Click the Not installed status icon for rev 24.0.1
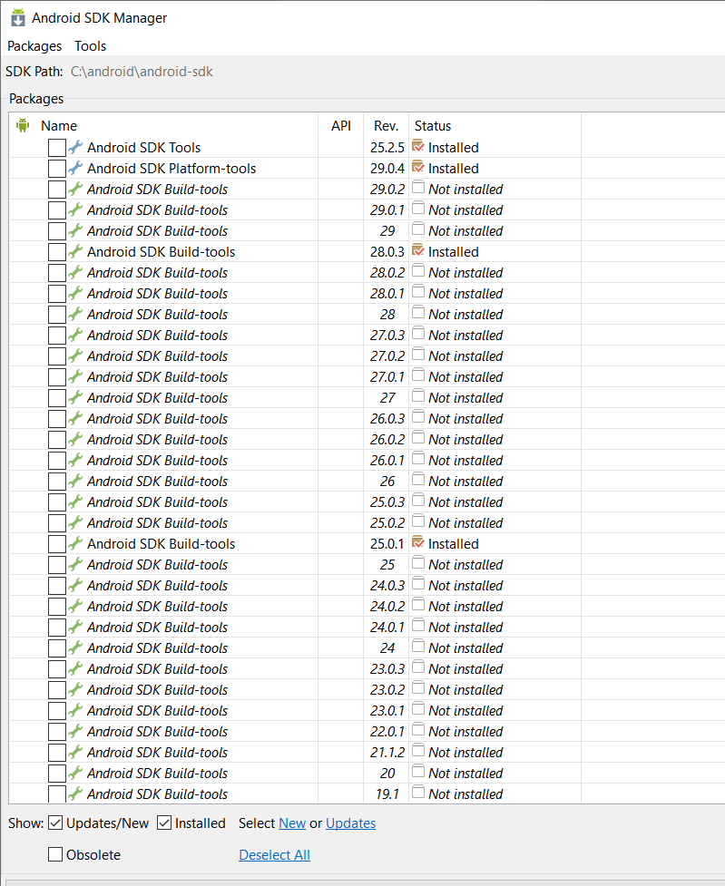 418,626
